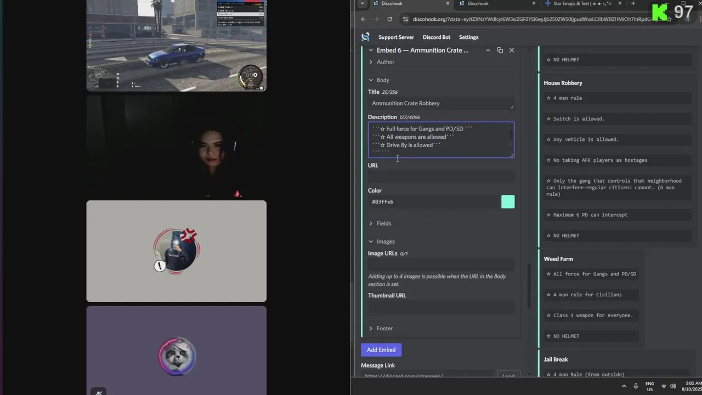The image size is (702, 395).
Task: Switch ENG US input language
Action: point(649,386)
